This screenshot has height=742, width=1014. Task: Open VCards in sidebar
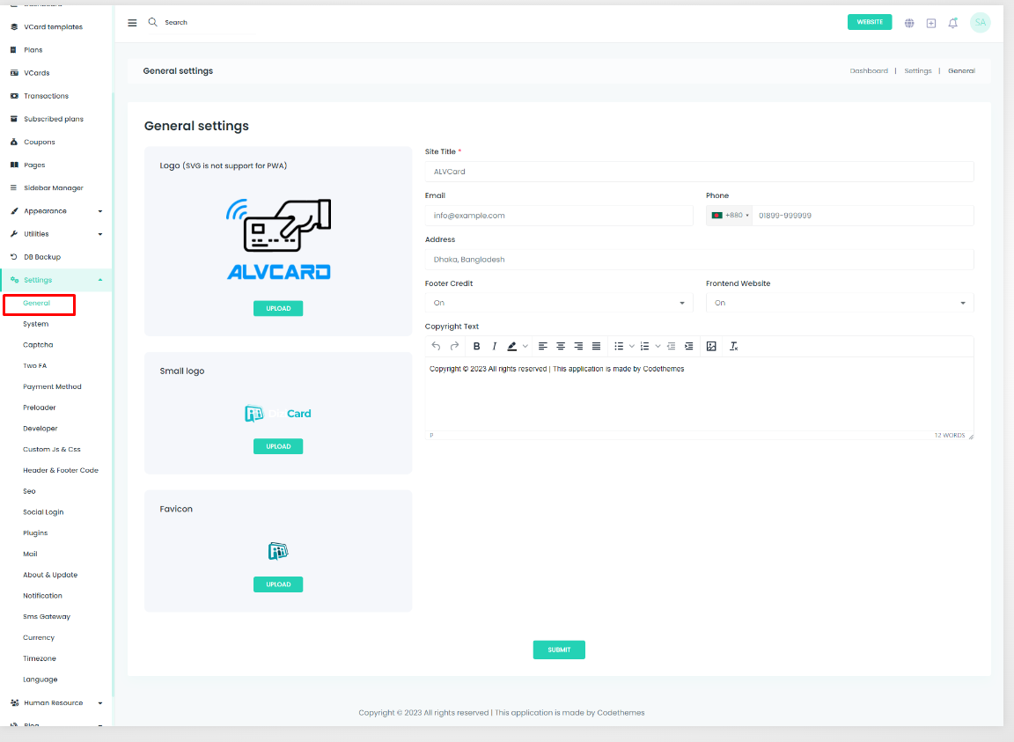[37, 73]
